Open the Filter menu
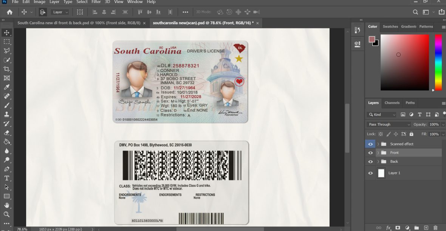The height and width of the screenshot is (231, 446). point(96,2)
